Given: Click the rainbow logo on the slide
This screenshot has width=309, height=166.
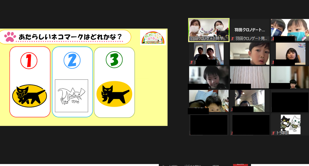Looking at the screenshot, I should 153,38.
